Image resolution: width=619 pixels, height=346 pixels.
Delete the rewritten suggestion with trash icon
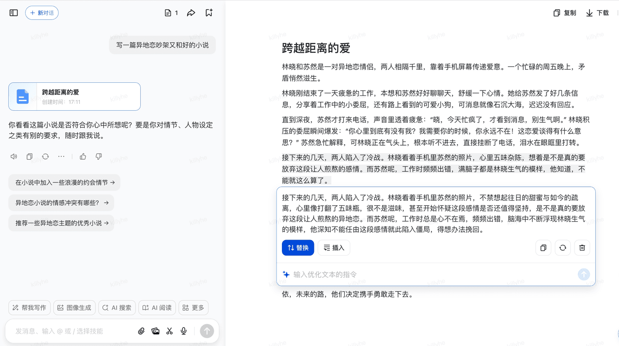tap(582, 248)
